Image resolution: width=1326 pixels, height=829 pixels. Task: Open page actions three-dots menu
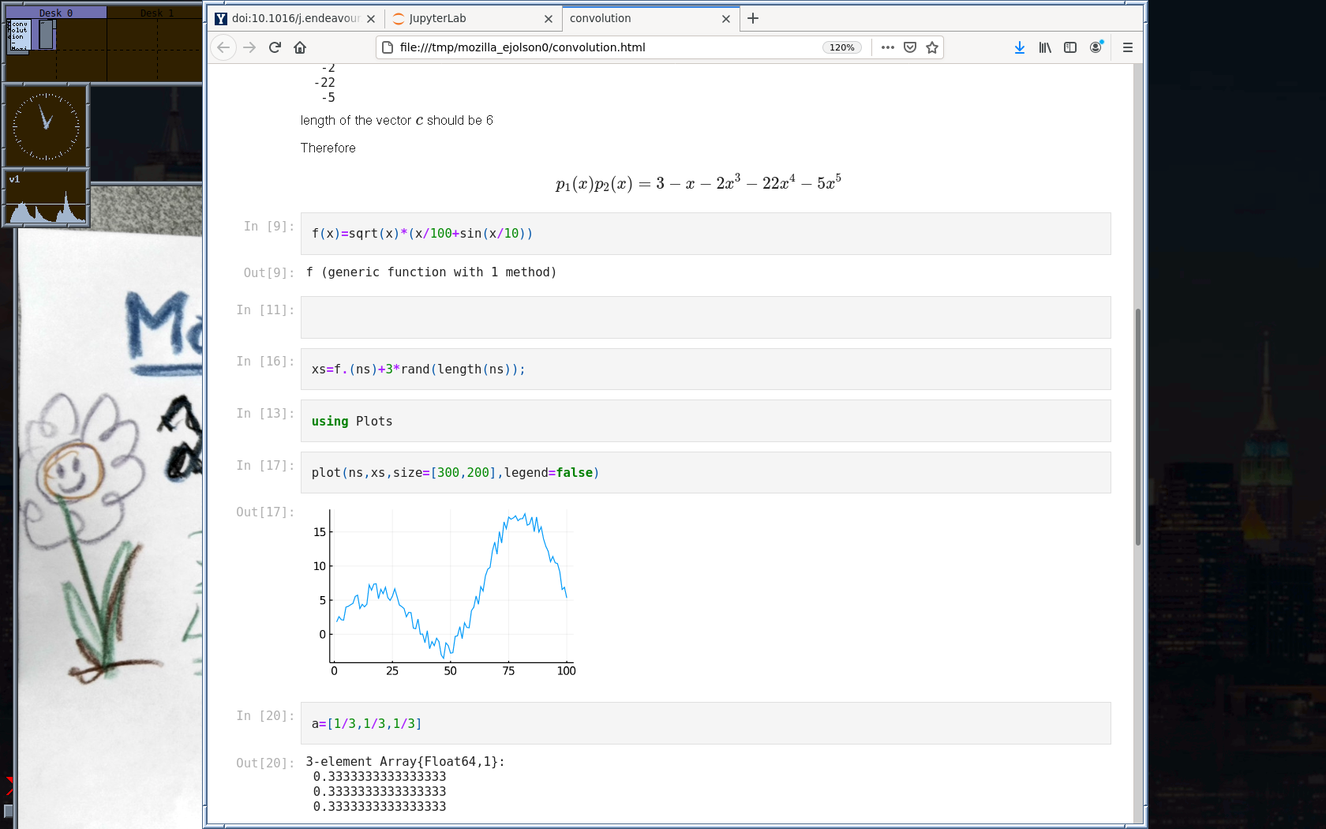tap(888, 47)
